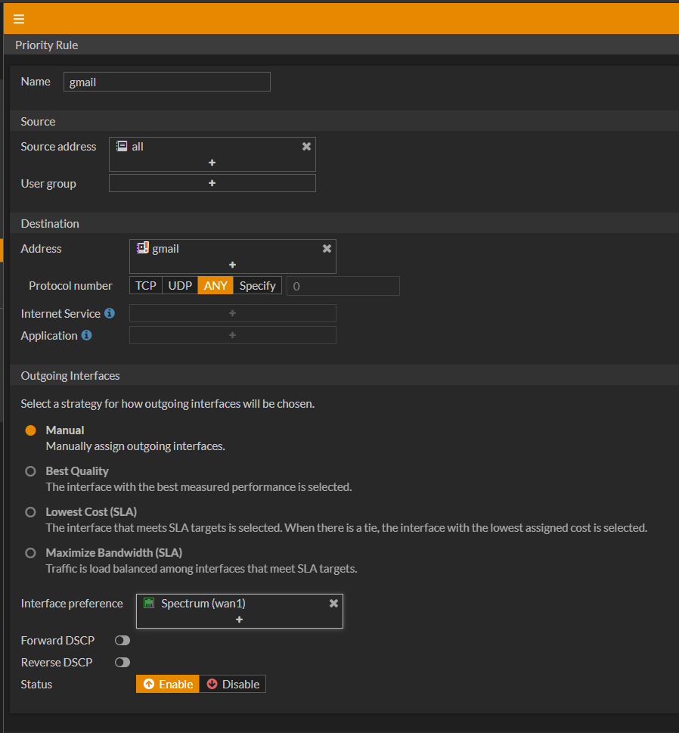
Task: Open the hamburger menu icon
Action: click(19, 19)
